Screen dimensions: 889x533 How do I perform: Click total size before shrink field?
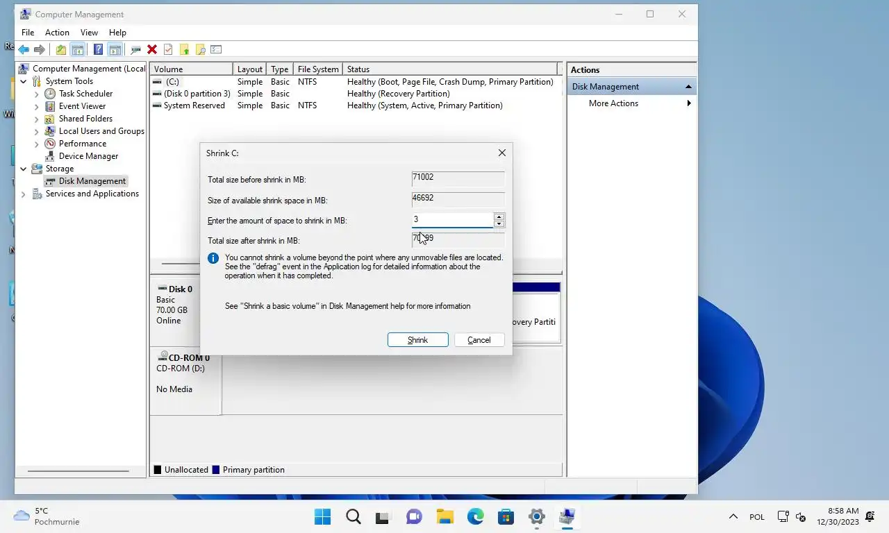tap(458, 178)
